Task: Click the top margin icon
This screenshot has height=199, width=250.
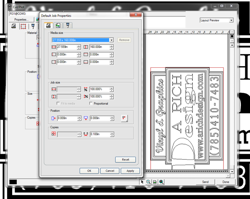Action: pyautogui.click(x=86, y=55)
